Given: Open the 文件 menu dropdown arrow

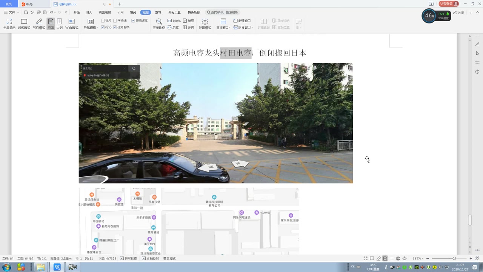Looking at the screenshot, I should pos(17,12).
